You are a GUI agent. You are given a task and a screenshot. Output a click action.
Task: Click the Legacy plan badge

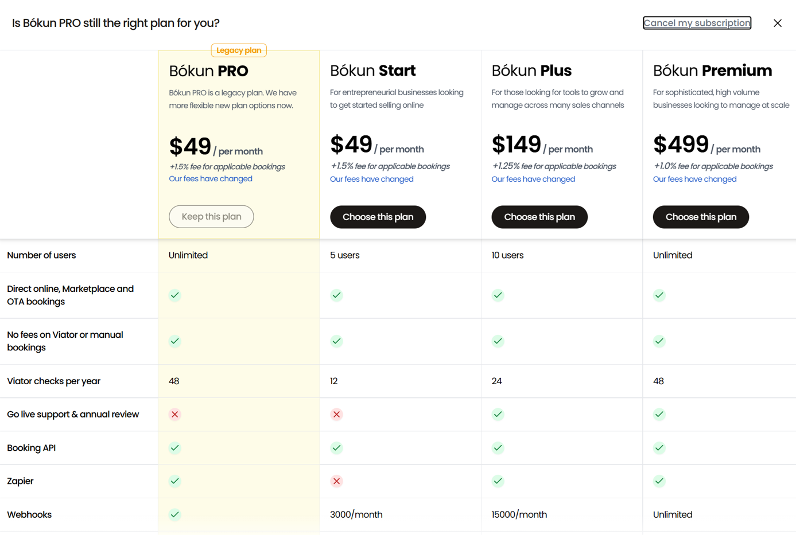click(x=239, y=50)
